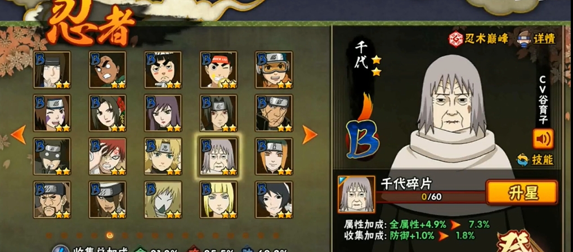This screenshot has height=252, width=573.
Task: Select the currently highlighted 千代 portrait in grid
Action: click(x=218, y=156)
